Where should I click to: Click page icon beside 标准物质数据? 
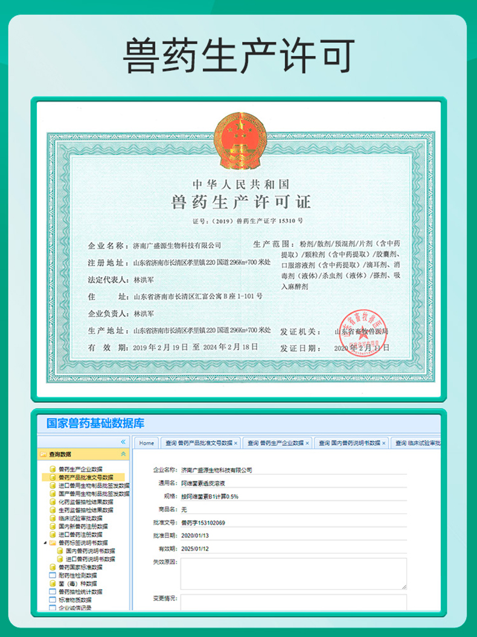pyautogui.click(x=53, y=599)
